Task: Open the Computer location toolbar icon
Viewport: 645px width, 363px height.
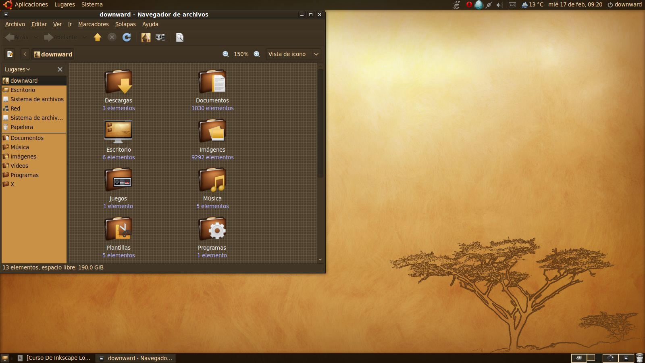Action: tap(160, 38)
